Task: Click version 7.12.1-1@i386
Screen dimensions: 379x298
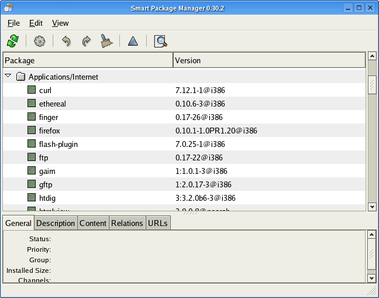Action: (x=200, y=90)
